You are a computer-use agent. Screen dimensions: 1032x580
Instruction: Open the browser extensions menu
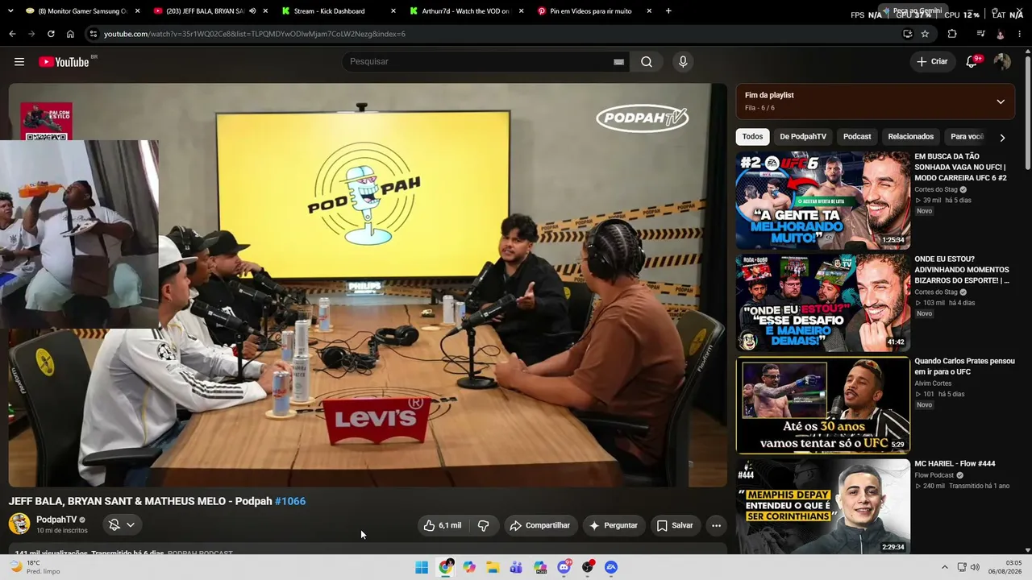952,34
